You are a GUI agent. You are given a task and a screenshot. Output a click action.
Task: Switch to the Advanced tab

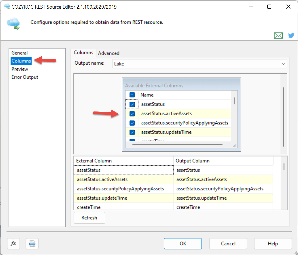pos(109,53)
